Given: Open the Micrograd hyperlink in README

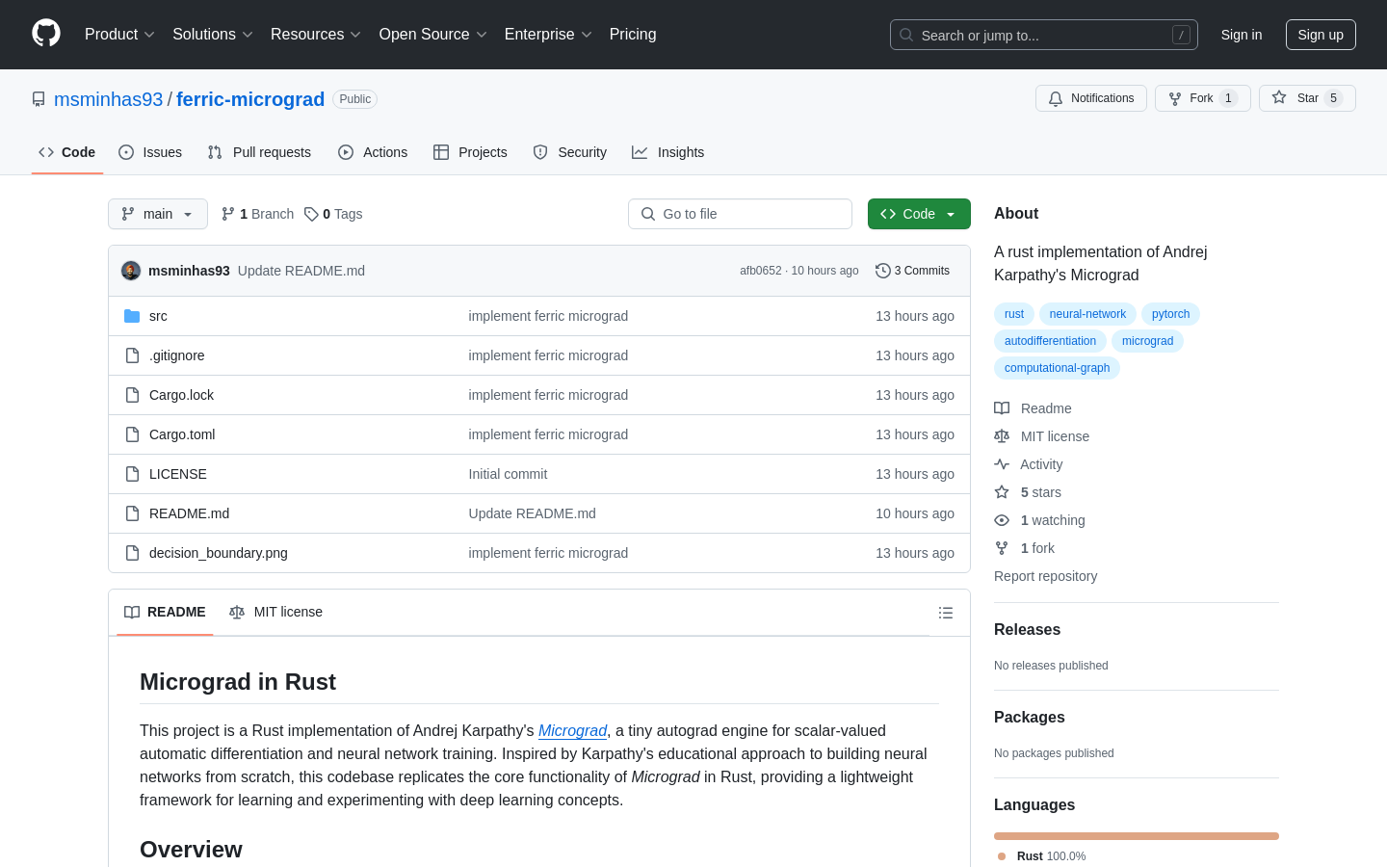Looking at the screenshot, I should point(572,730).
